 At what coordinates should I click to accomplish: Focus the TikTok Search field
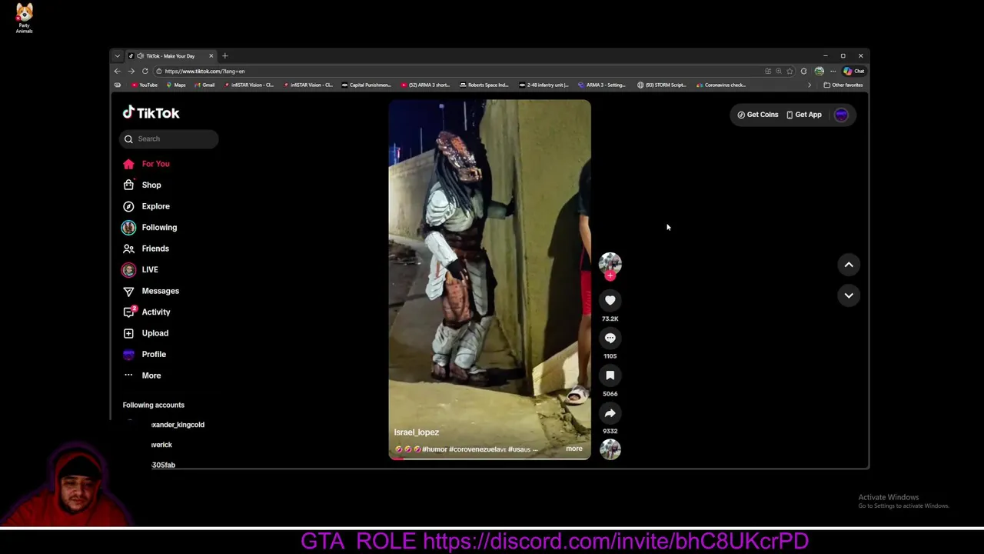pos(169,138)
